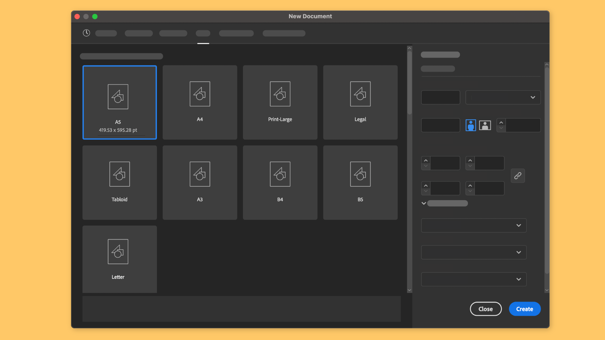The width and height of the screenshot is (605, 340).
Task: Select landscape orientation icon
Action: click(x=485, y=125)
